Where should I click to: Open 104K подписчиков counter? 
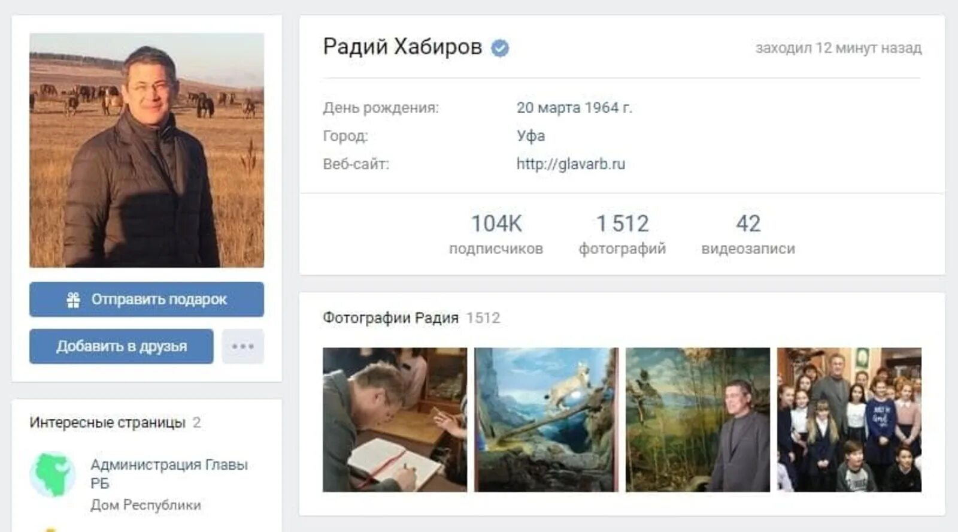[496, 234]
